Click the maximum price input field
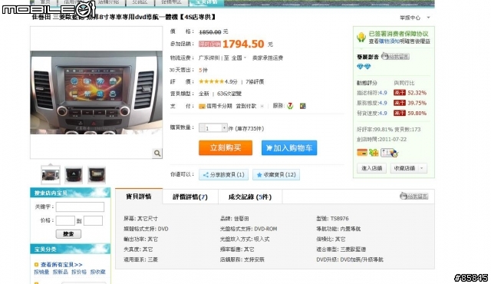 [93, 220]
